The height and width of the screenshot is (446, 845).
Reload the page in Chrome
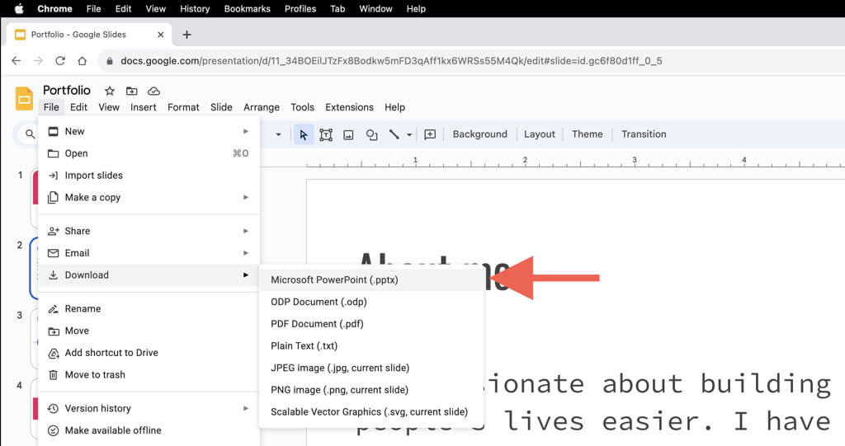tap(60, 61)
